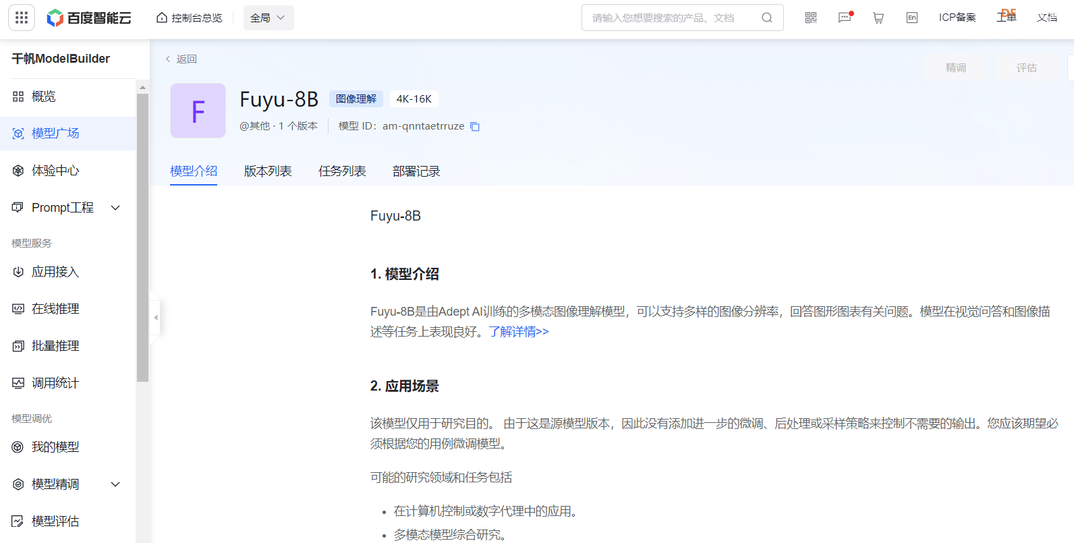
Task: Open 体验中心 in the sidebar
Action: pyautogui.click(x=68, y=171)
